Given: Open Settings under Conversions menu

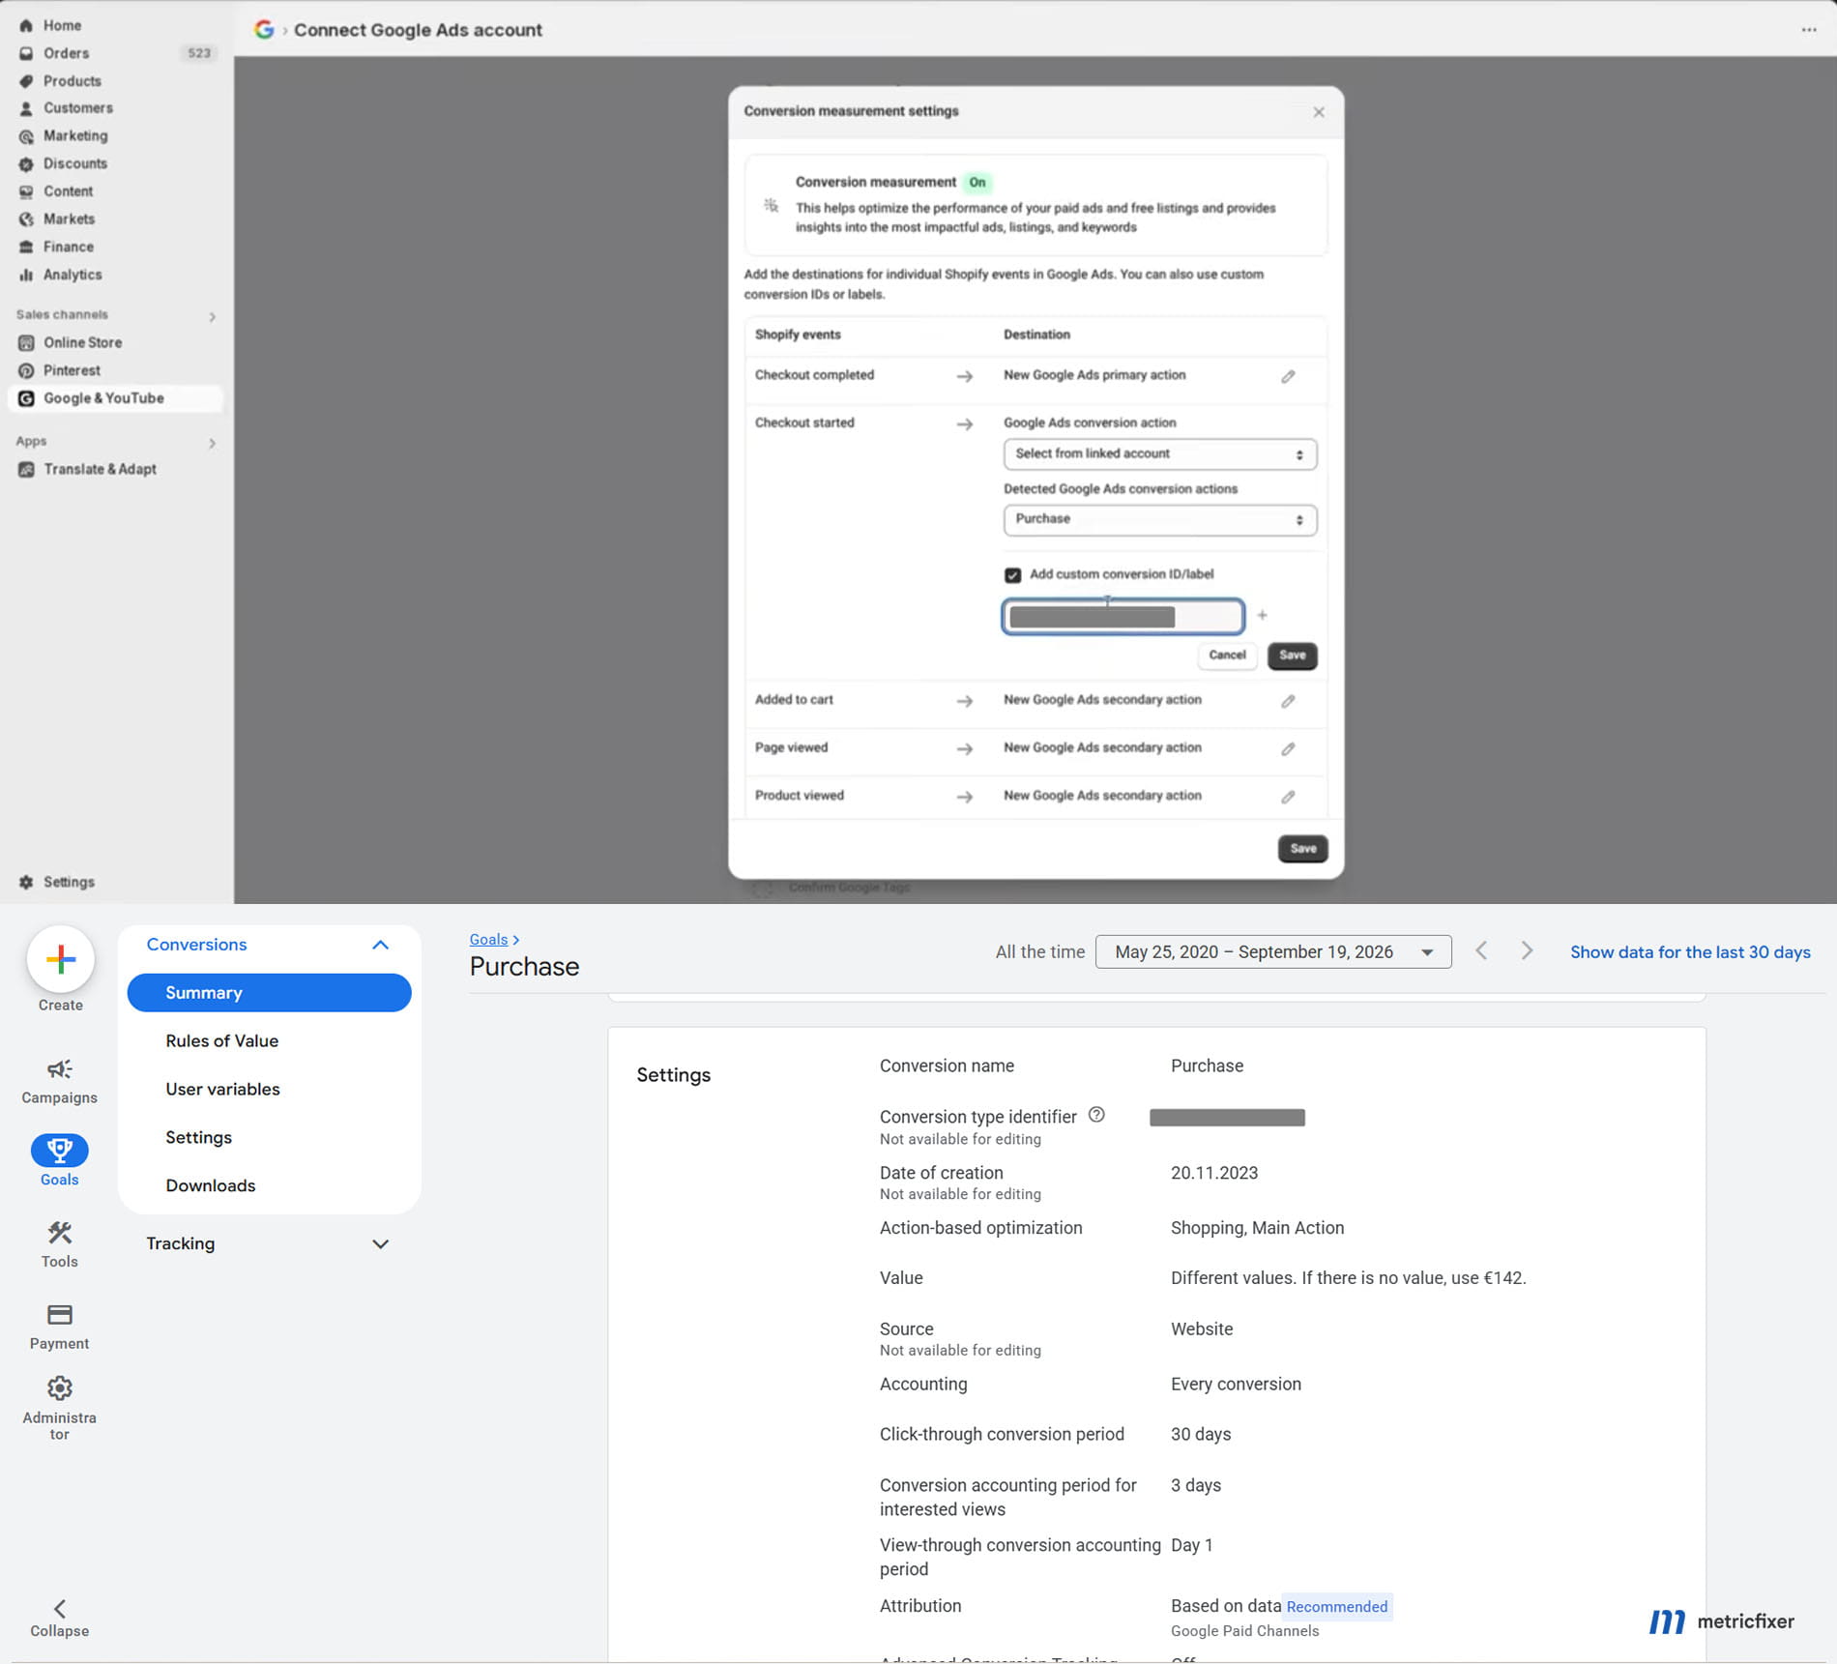Looking at the screenshot, I should pos(198,1138).
